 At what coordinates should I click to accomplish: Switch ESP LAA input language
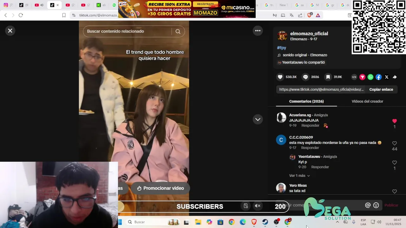pos(363,222)
